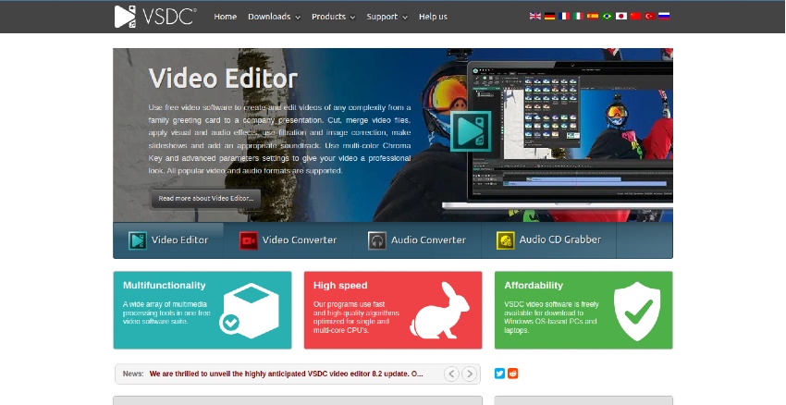The image size is (786, 405).
Task: Click the Video Editor banner title
Action: (223, 79)
